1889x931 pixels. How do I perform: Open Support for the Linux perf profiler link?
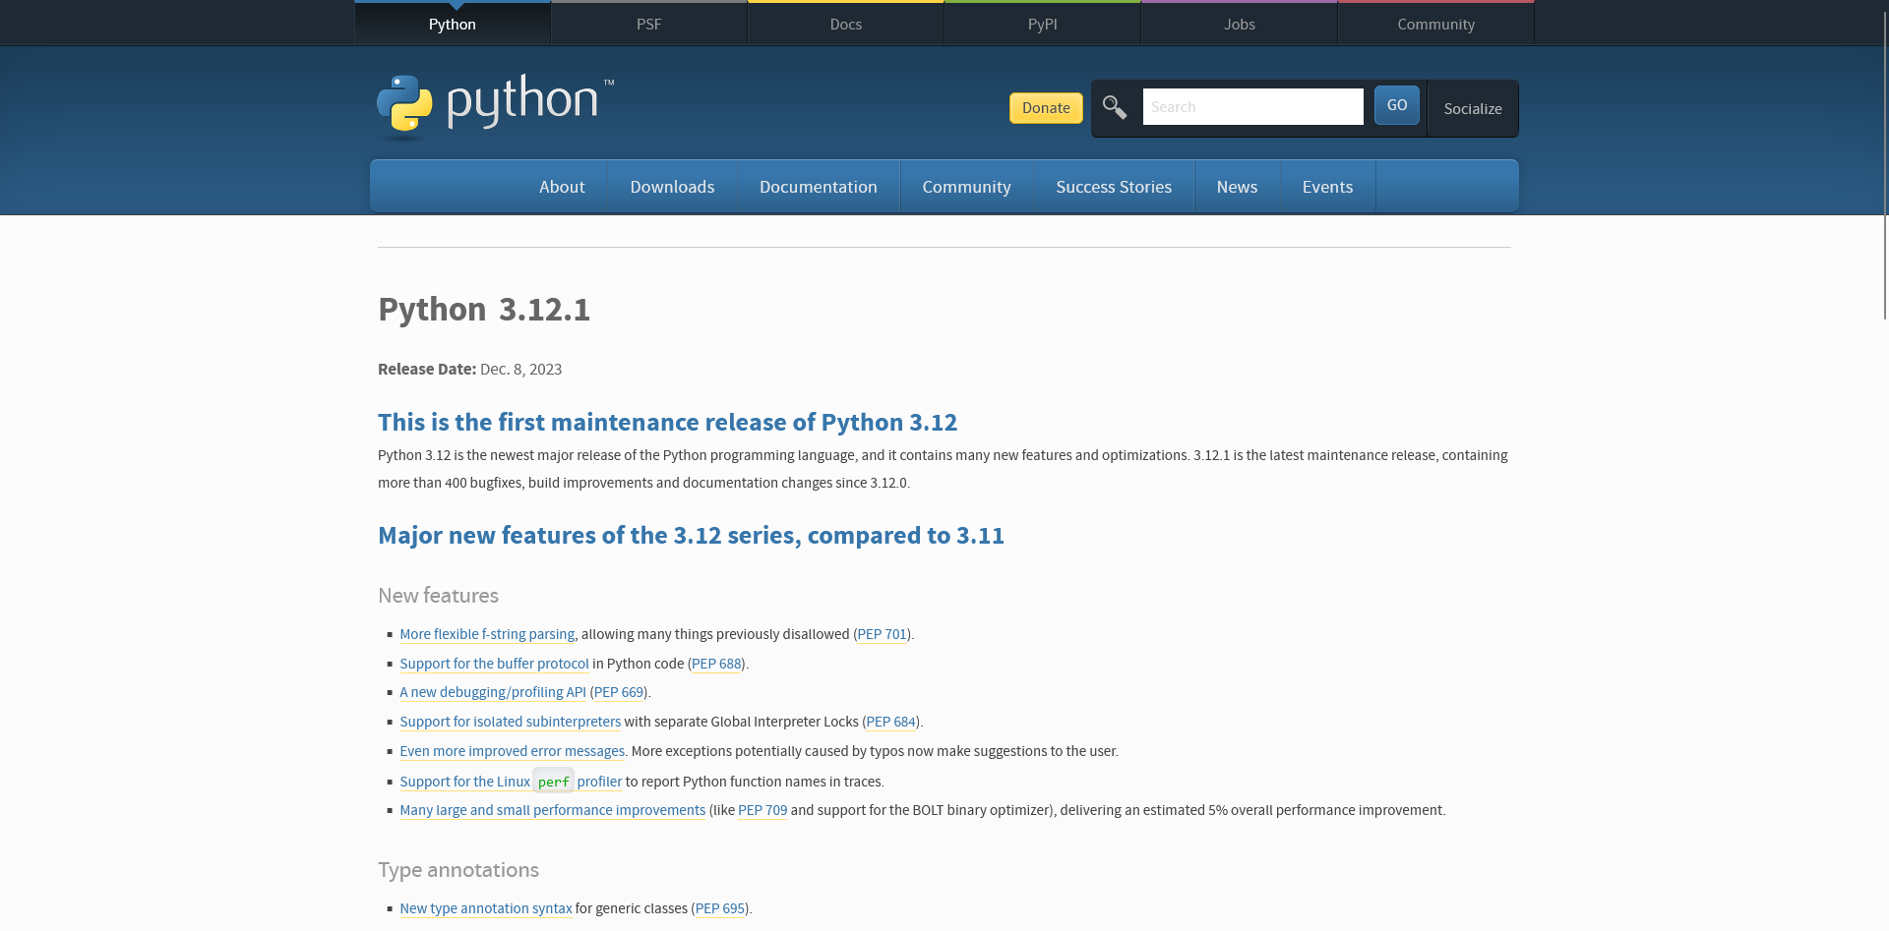(x=511, y=783)
